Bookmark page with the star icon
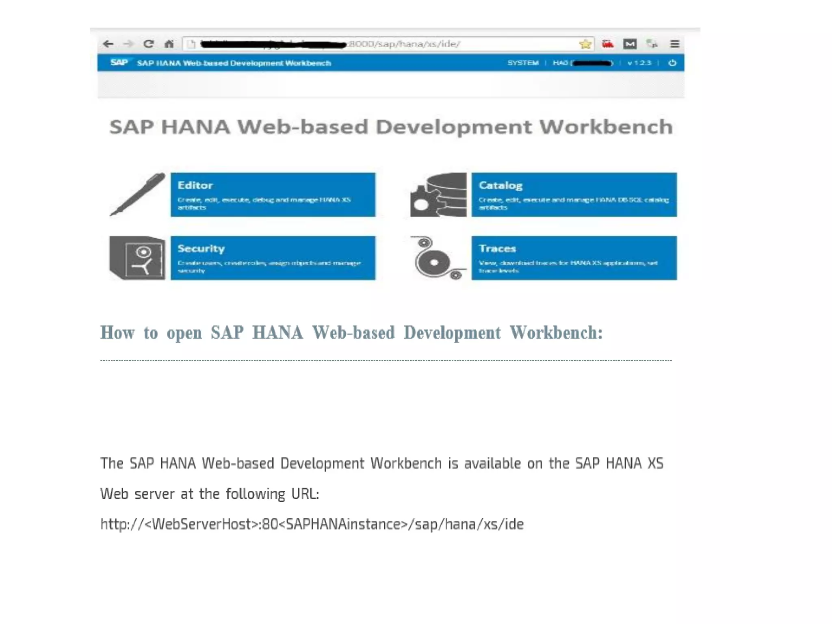 585,44
